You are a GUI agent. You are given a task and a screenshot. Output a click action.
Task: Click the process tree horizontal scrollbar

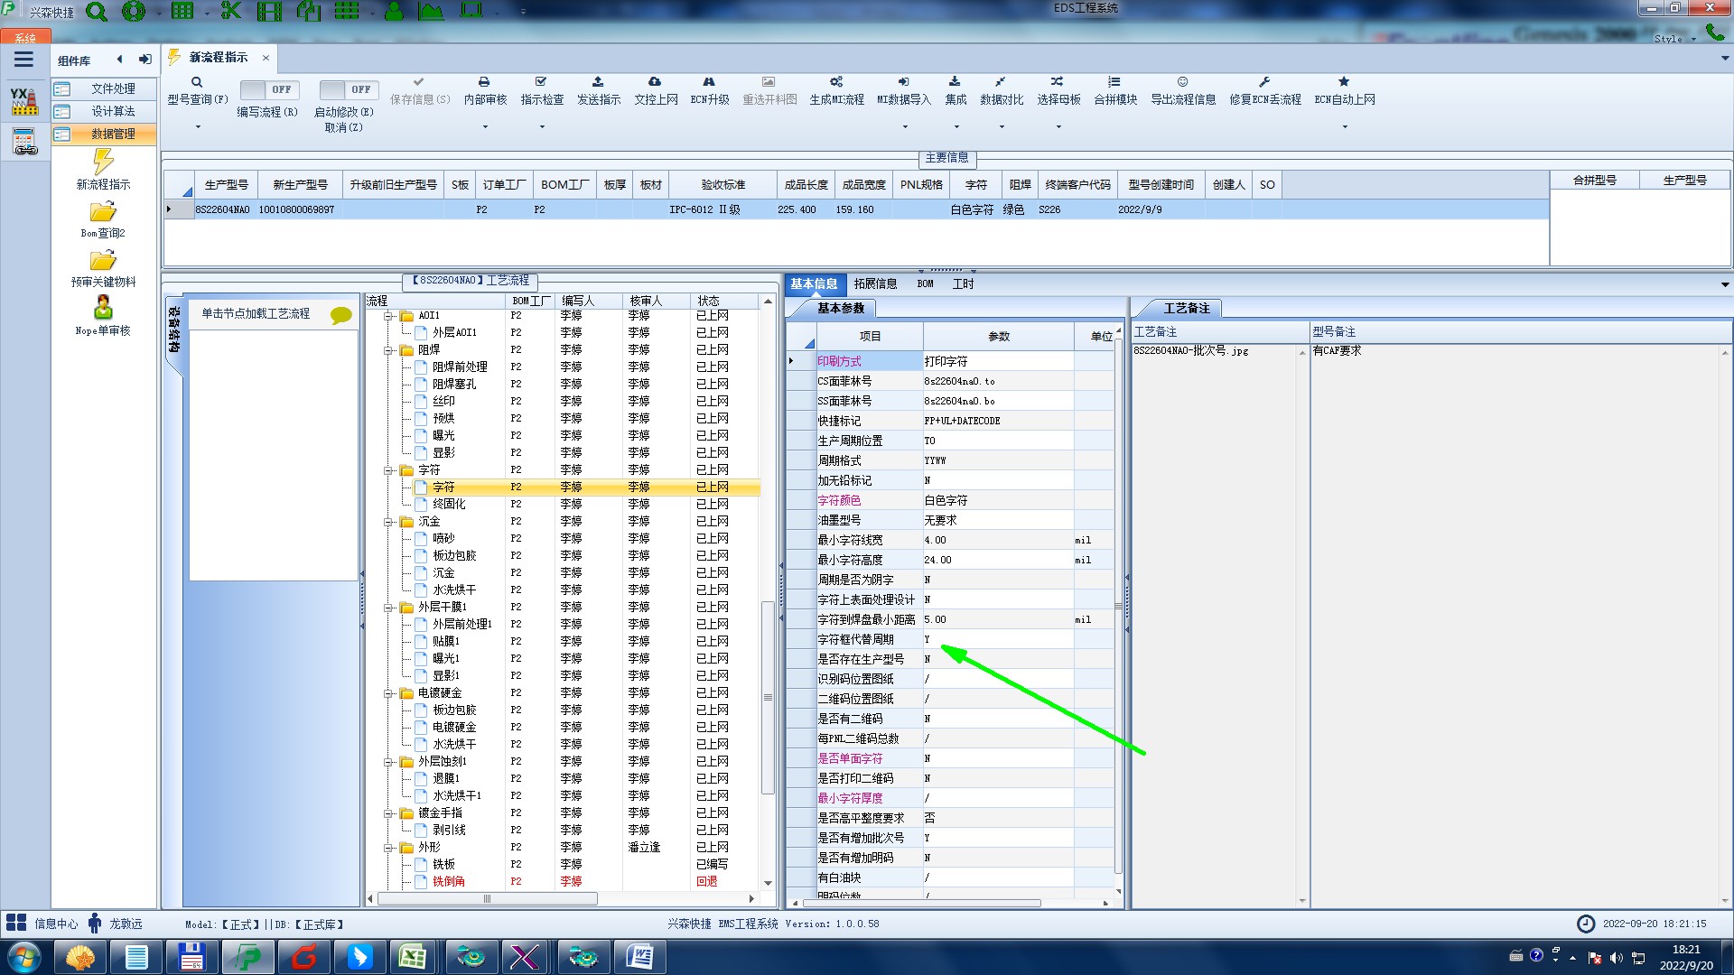(488, 898)
